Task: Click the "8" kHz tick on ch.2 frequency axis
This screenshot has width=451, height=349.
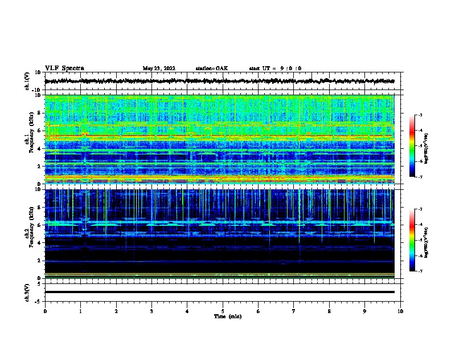Action: (x=39, y=208)
